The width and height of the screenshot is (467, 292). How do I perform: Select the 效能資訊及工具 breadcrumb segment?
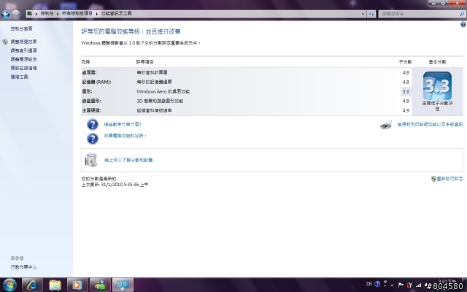pyautogui.click(x=116, y=13)
